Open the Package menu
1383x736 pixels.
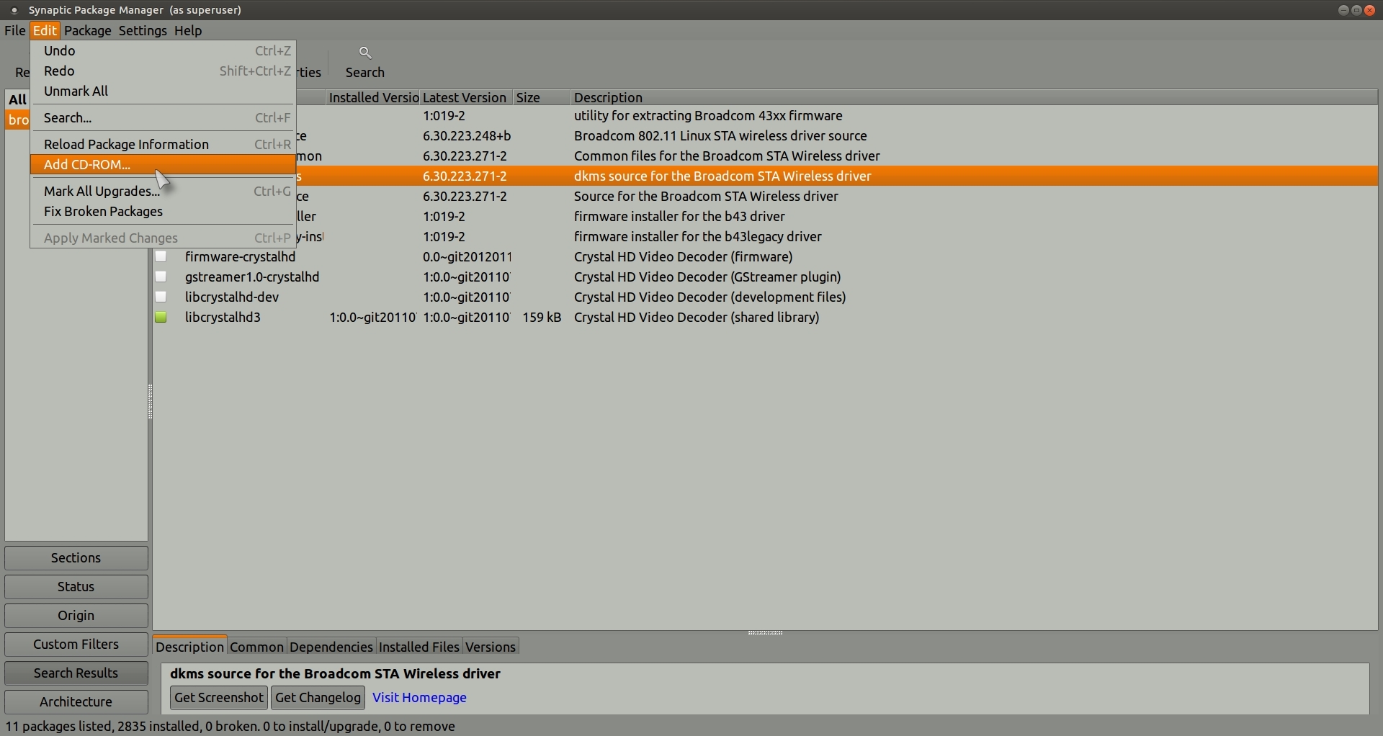pyautogui.click(x=88, y=30)
